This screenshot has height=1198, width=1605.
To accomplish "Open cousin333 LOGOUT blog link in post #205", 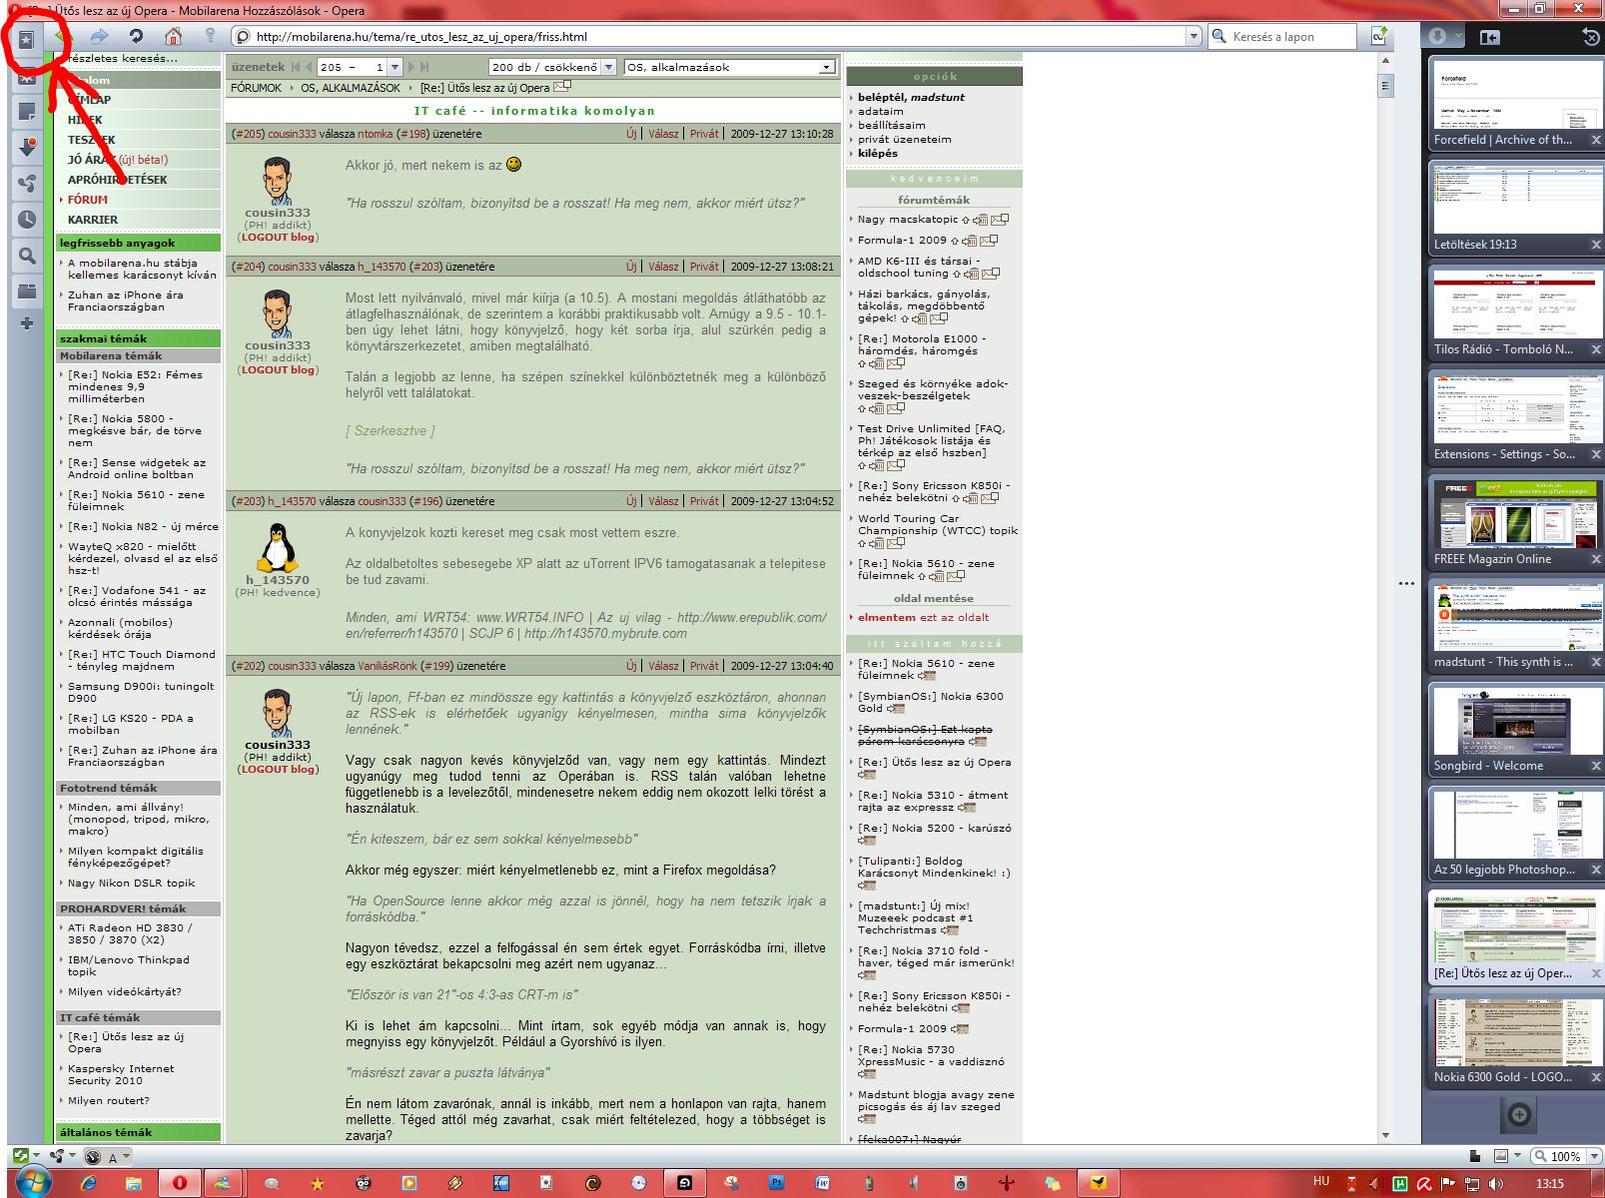I will (x=278, y=238).
